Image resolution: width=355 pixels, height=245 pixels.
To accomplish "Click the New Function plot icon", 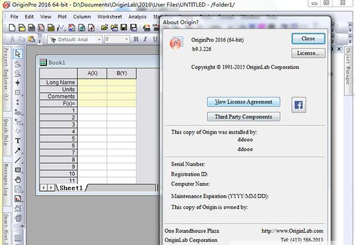I will click(x=61, y=27).
